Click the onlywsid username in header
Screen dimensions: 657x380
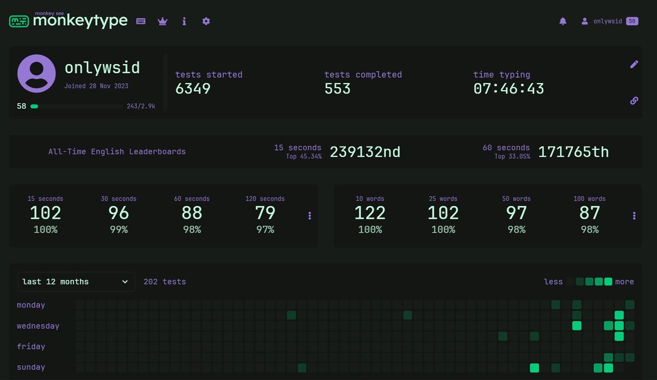608,21
